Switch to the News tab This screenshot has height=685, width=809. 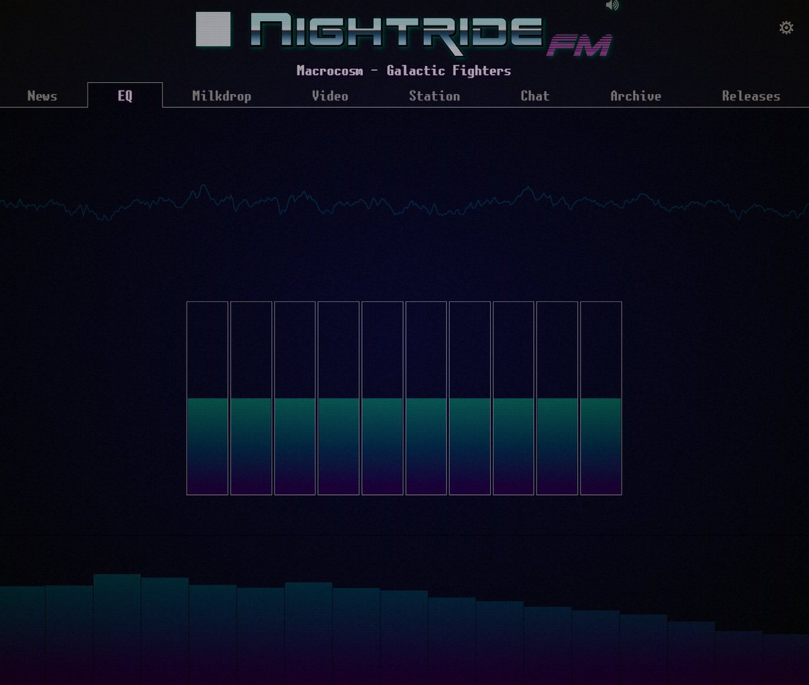42,96
